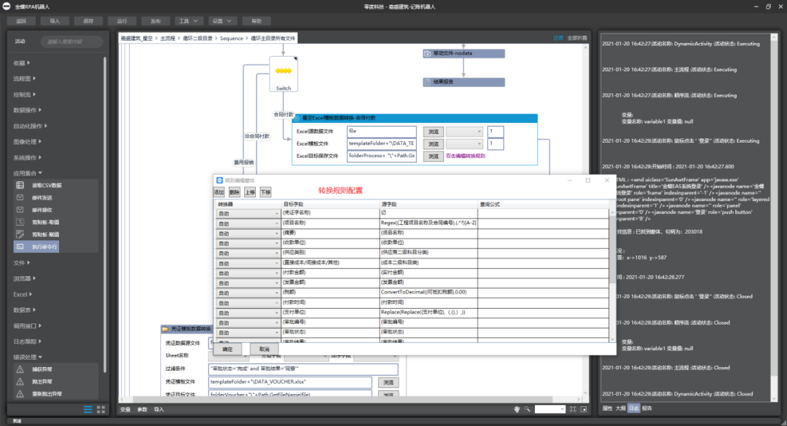Click the 移动文件-nodata activity icon
Screen dimensions: 787x426
click(x=427, y=53)
